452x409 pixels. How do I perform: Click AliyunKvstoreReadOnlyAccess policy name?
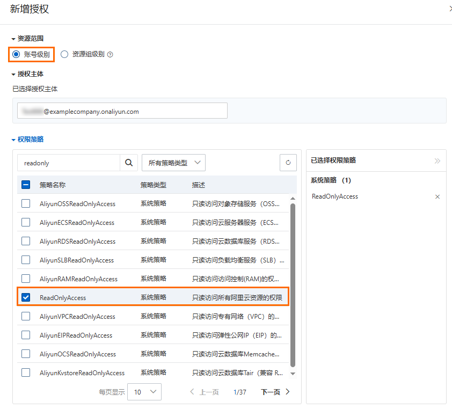point(82,373)
